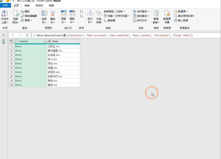This screenshot has height=159, width=221.
Task: Switch to the View (视图) tab
Action: [x=51, y=6]
